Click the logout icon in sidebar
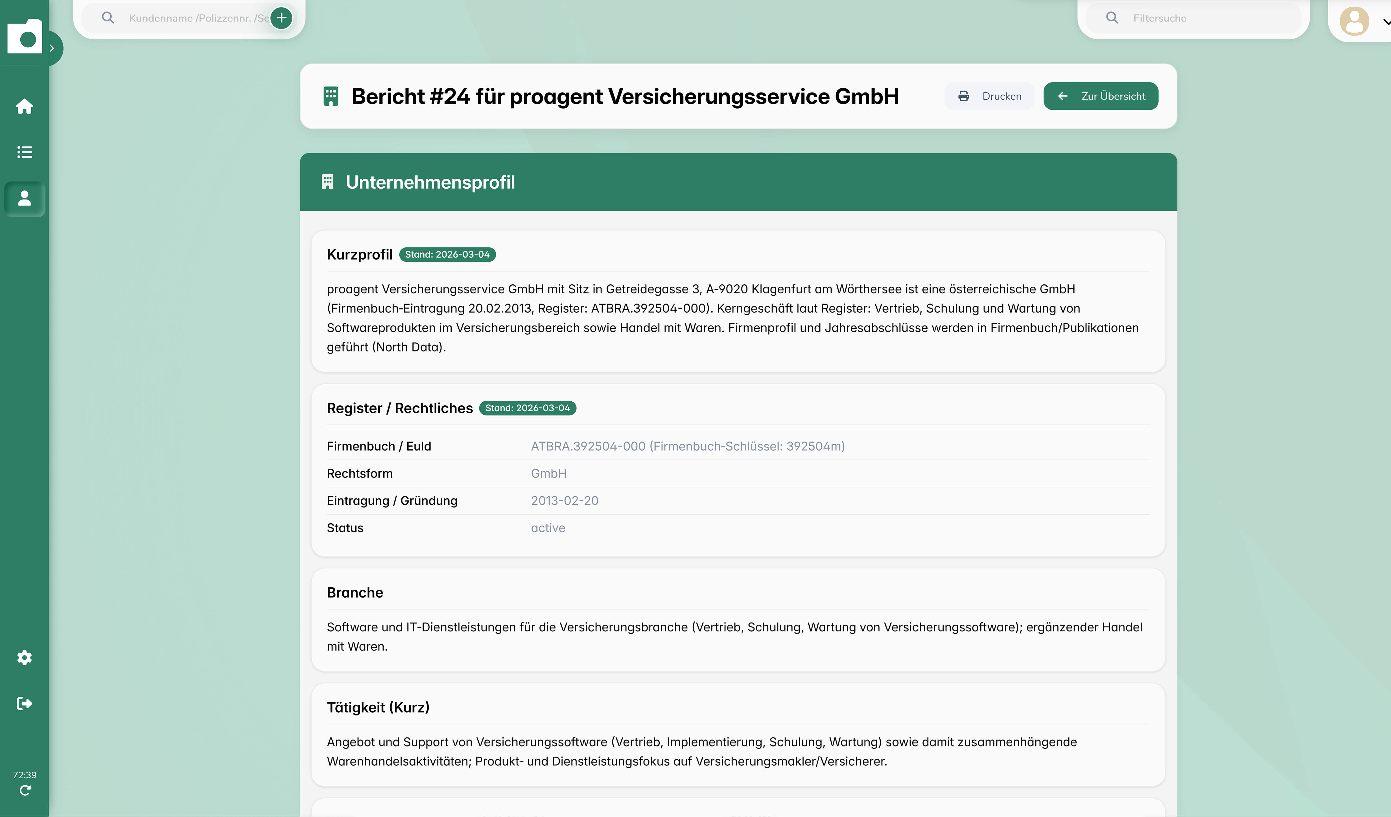This screenshot has width=1391, height=817. tap(24, 703)
